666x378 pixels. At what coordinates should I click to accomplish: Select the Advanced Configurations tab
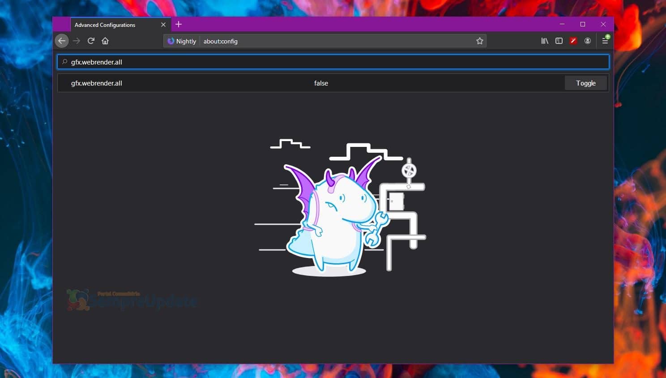pyautogui.click(x=120, y=25)
